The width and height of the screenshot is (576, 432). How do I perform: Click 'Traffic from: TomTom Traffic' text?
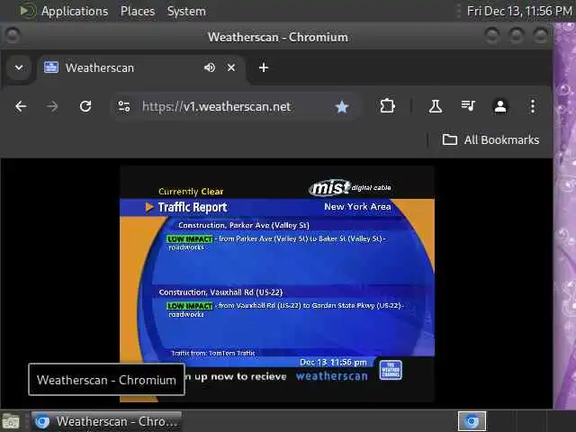point(213,353)
